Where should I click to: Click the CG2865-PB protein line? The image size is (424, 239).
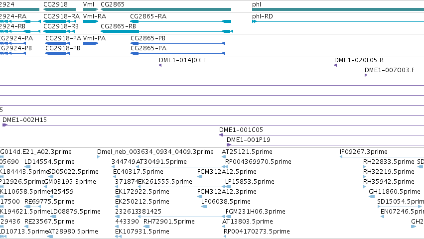tap(178, 43)
